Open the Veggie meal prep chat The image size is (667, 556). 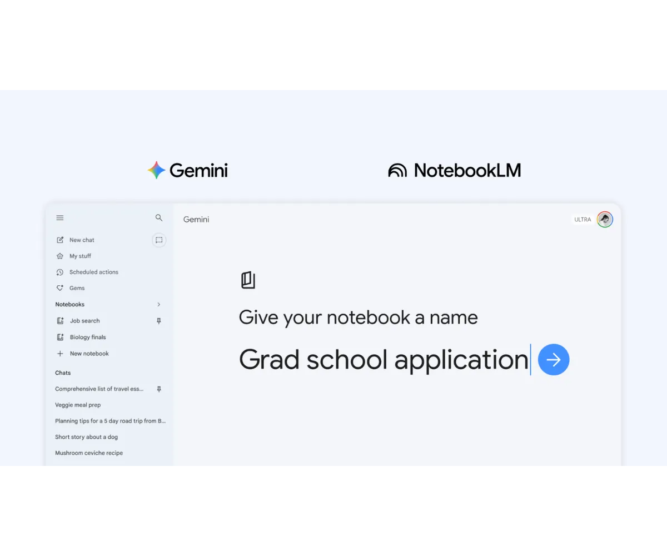tap(78, 405)
